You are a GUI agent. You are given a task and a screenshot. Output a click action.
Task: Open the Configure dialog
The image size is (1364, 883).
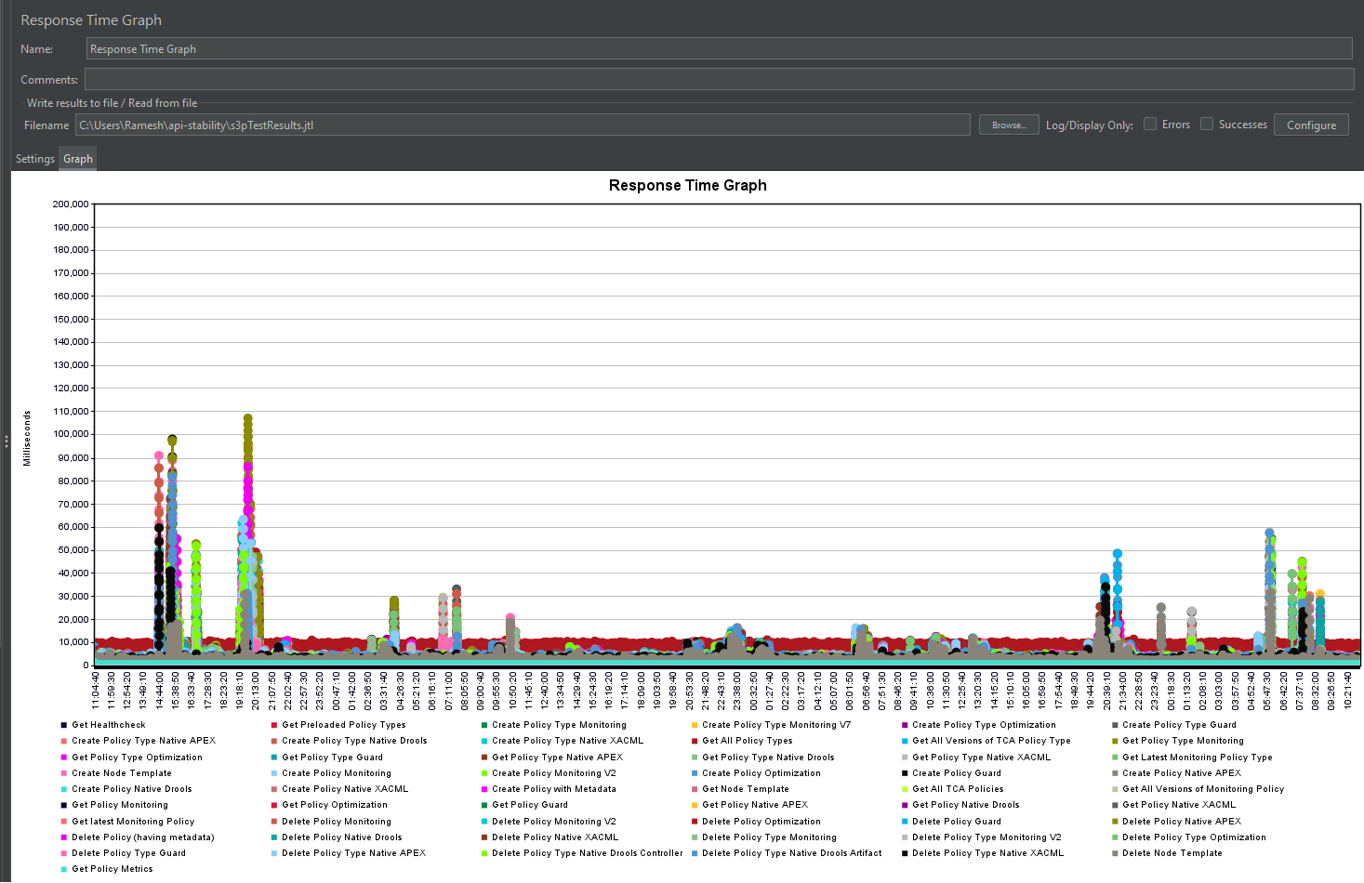coord(1311,125)
